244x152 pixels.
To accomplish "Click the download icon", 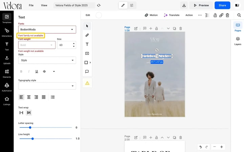I will 184,5.
